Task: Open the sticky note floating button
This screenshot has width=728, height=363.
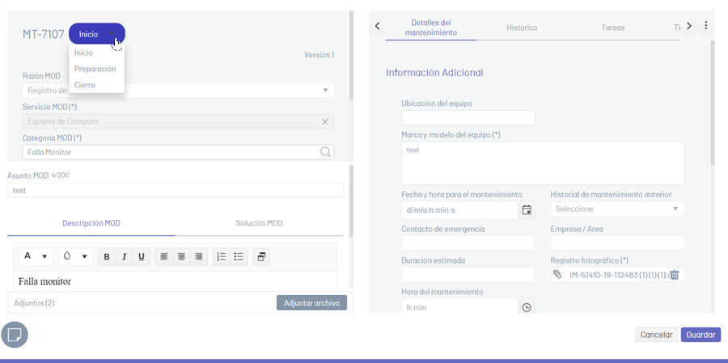Action: click(x=15, y=335)
